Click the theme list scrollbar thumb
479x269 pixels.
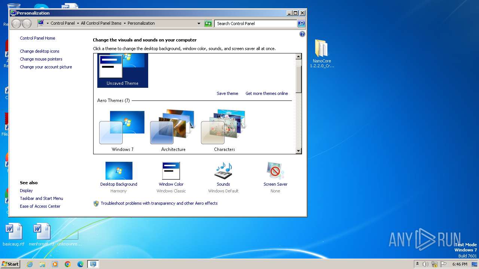[x=298, y=80]
